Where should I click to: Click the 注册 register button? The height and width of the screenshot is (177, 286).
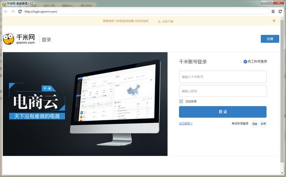click(x=270, y=39)
